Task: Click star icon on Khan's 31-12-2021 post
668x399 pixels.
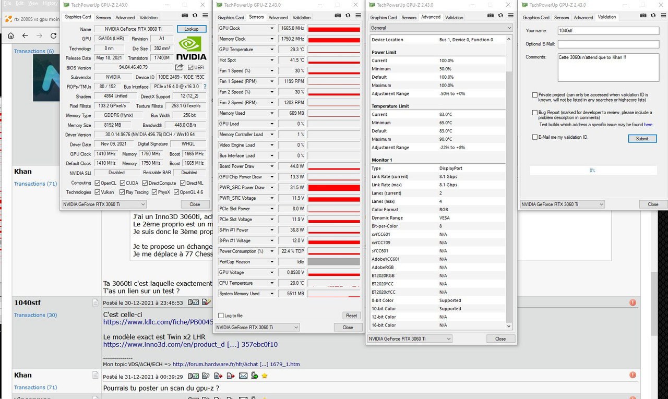Action: (x=265, y=376)
